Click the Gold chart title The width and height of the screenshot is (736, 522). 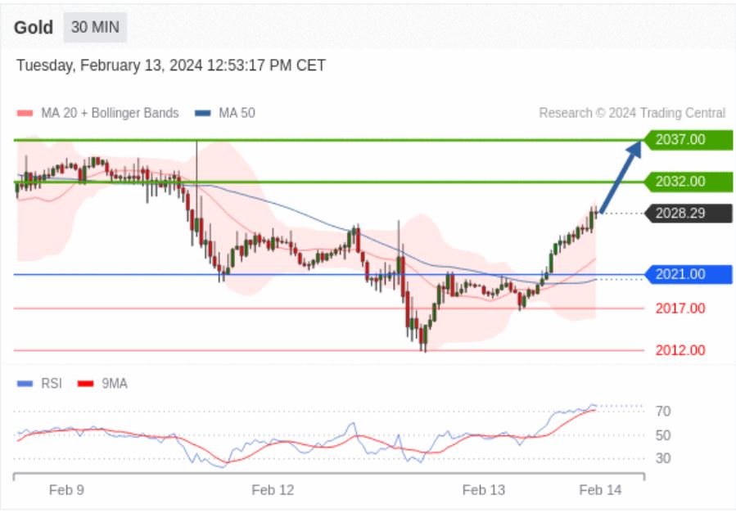coord(34,28)
